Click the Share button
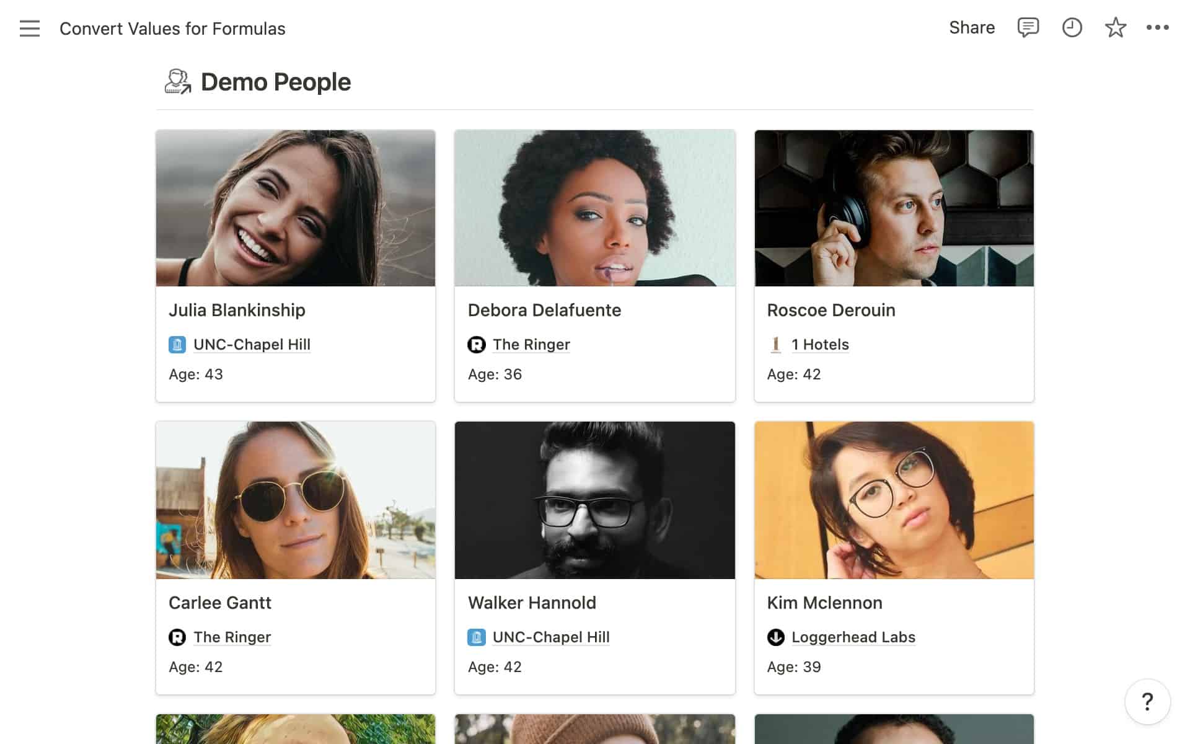The image size is (1190, 744). pos(972,27)
